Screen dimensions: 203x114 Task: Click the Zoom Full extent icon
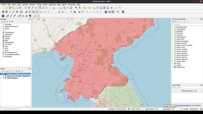pos(40,8)
